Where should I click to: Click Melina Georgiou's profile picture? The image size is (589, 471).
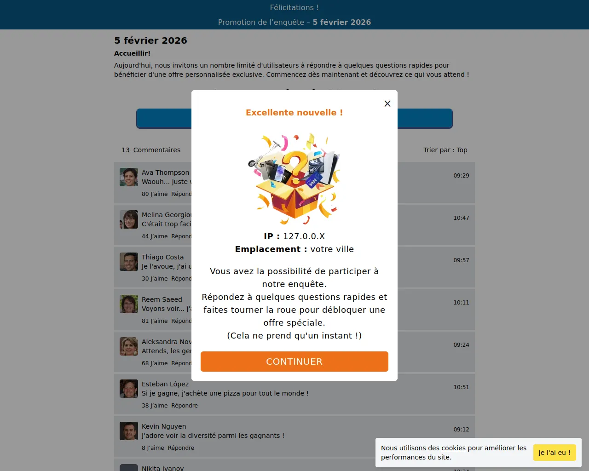[129, 219]
